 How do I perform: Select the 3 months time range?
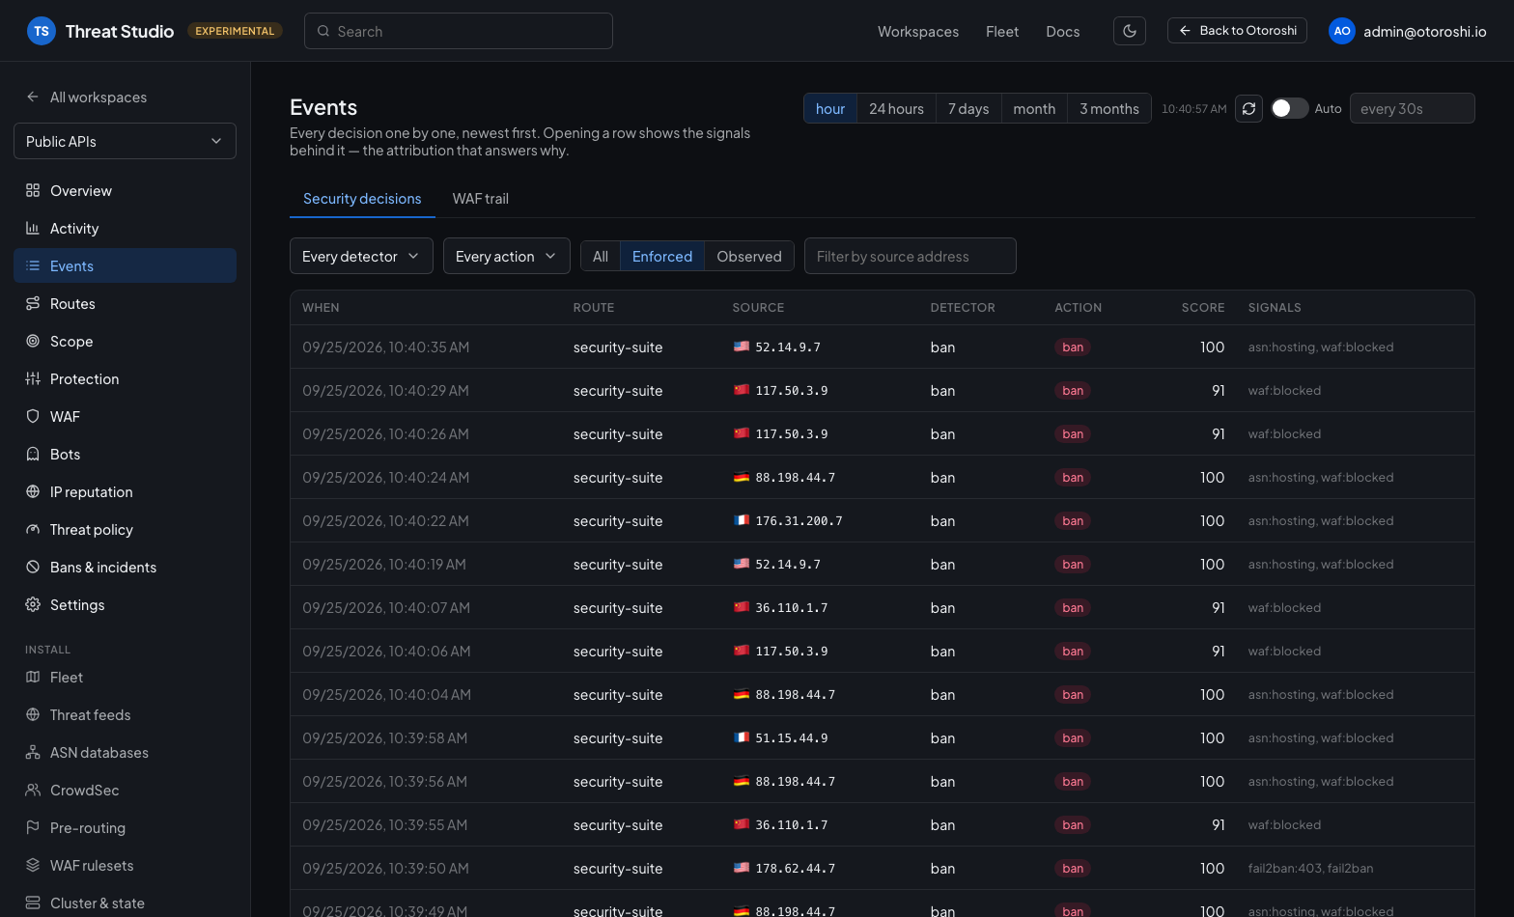click(1109, 108)
